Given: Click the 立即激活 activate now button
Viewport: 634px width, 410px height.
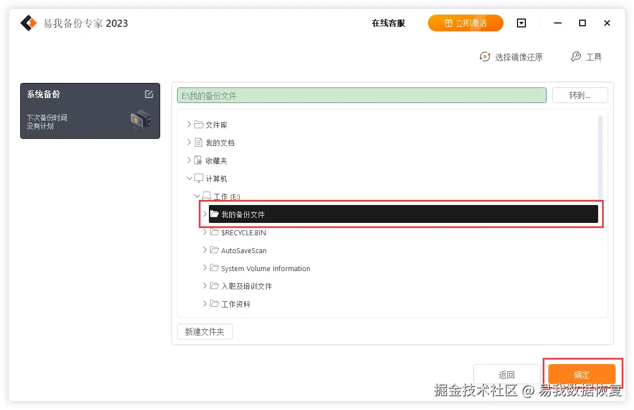Looking at the screenshot, I should click(465, 23).
